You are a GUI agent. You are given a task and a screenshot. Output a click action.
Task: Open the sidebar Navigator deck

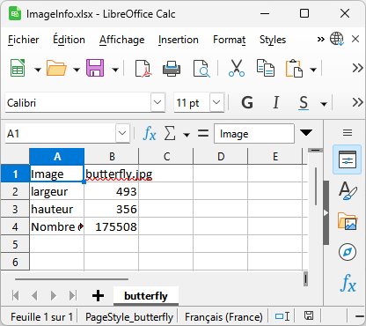(348, 252)
